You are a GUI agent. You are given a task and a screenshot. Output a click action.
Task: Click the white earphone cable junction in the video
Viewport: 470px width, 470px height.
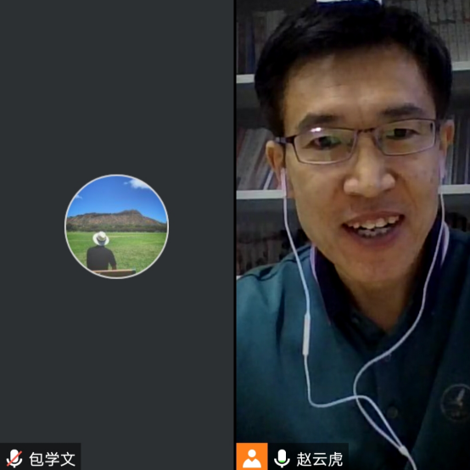coord(360,397)
